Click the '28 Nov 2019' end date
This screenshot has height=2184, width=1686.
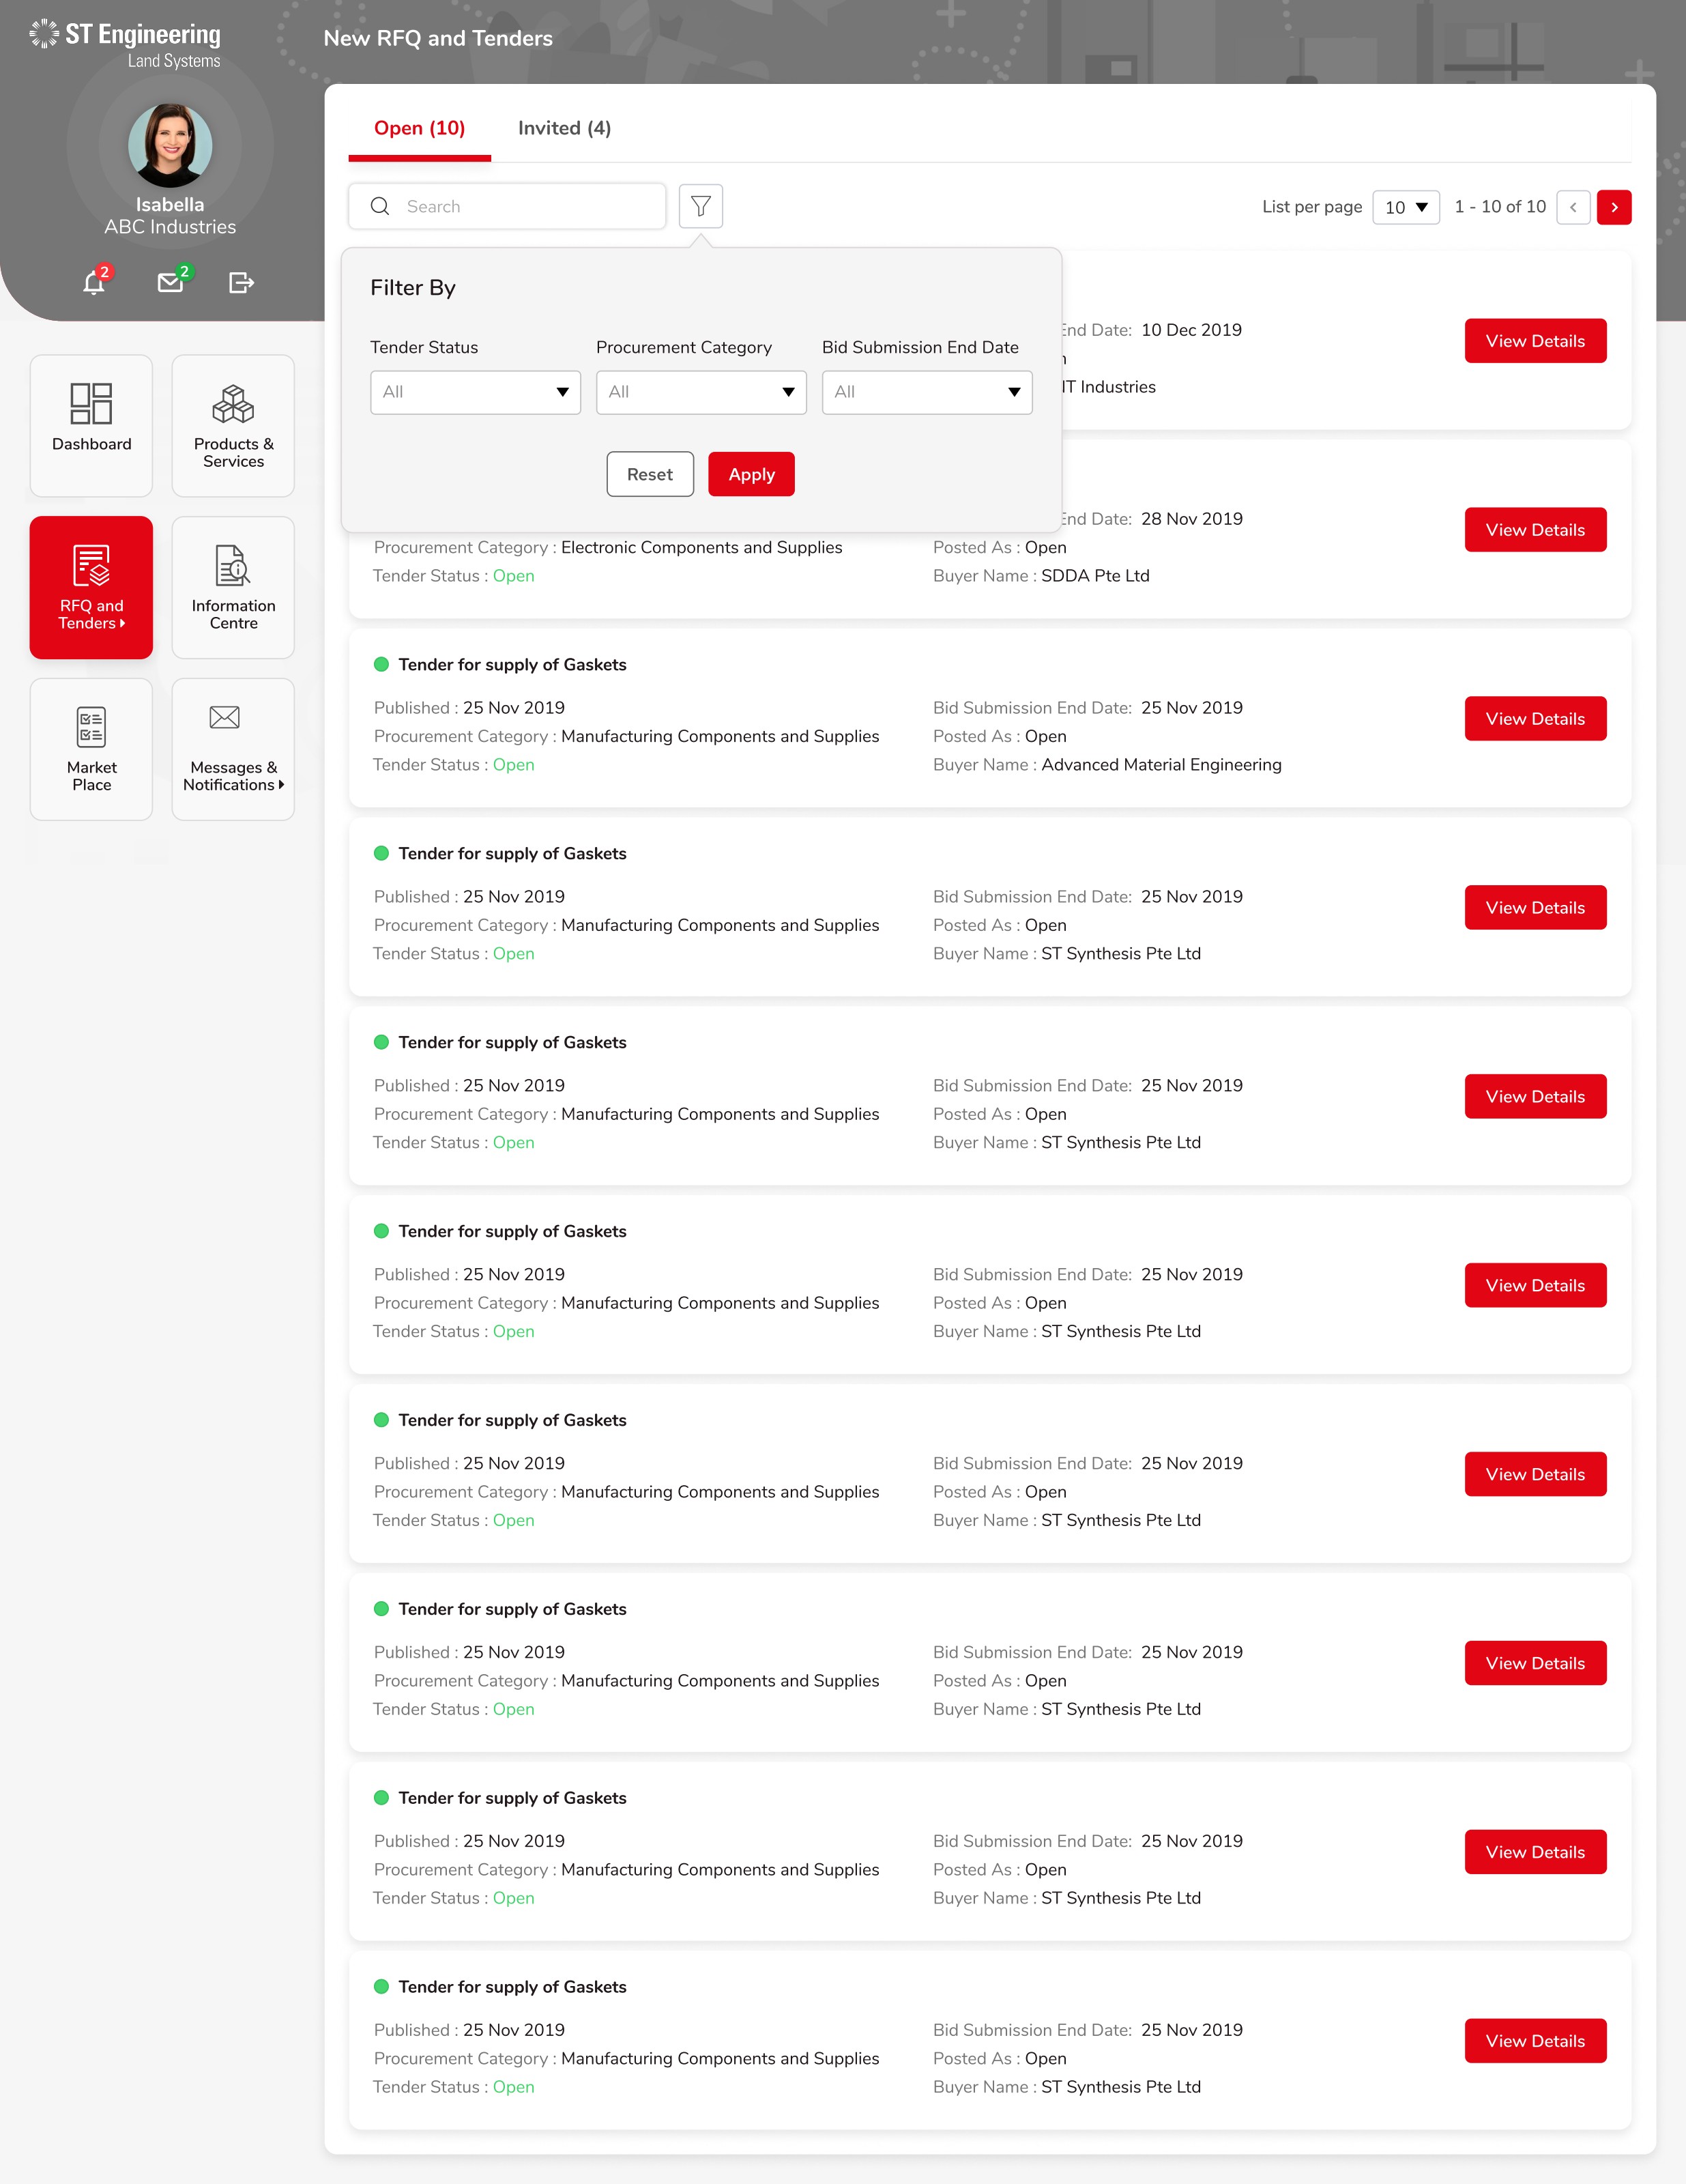point(1192,519)
